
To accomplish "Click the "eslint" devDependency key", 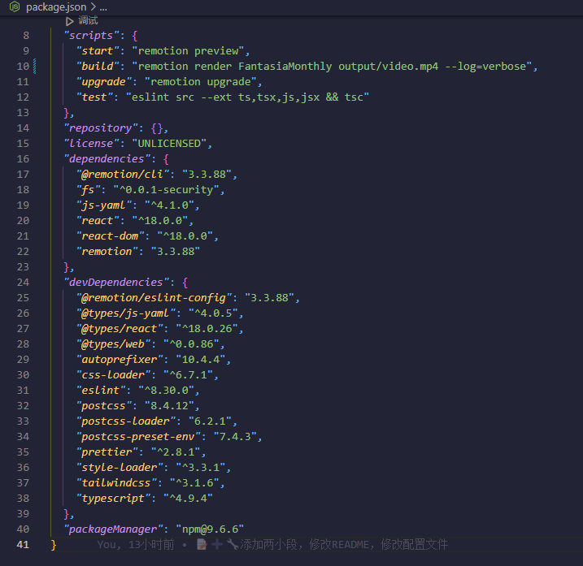I will [100, 391].
